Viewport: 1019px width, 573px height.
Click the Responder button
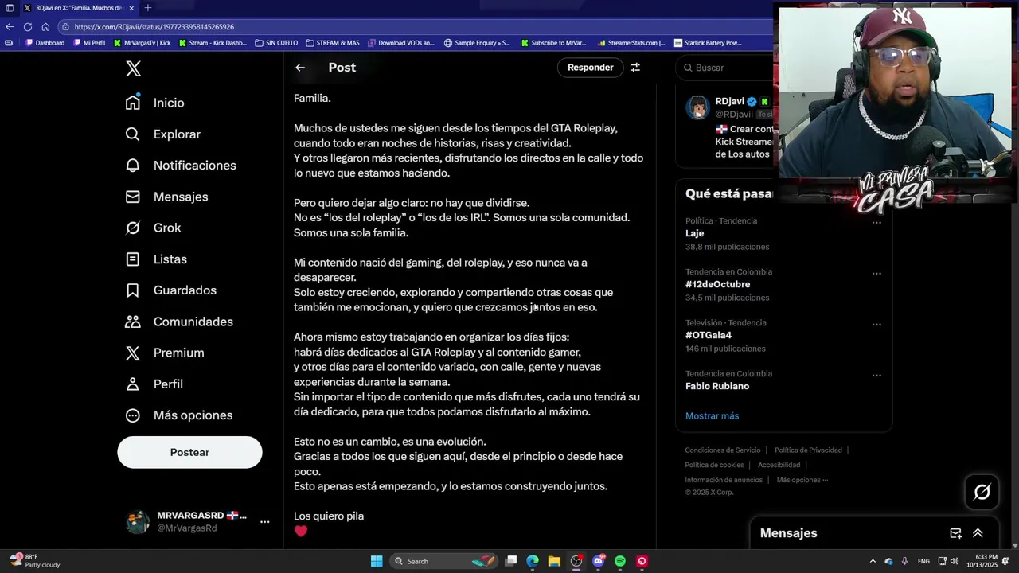[590, 68]
